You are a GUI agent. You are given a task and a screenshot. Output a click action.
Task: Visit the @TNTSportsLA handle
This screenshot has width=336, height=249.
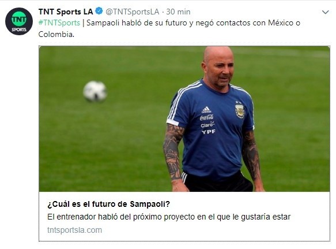coord(133,12)
